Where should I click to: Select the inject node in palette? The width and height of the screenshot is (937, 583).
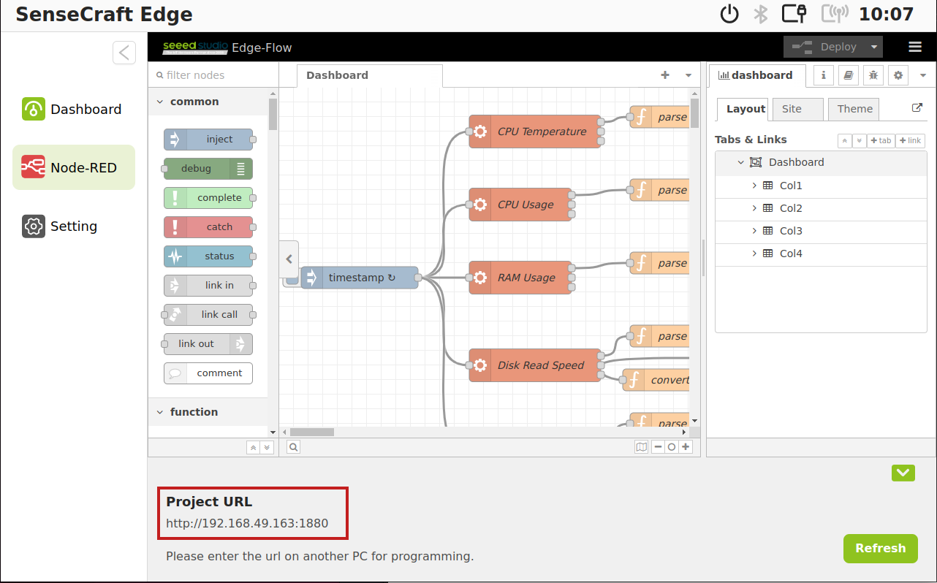[208, 140]
